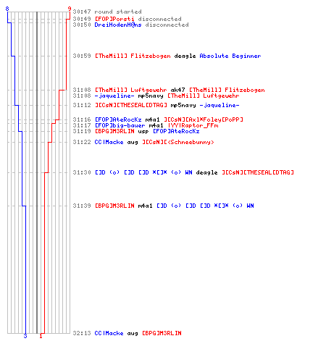Click Absolute Beginner in the 30:59 event
The image size is (326, 362).
point(230,56)
